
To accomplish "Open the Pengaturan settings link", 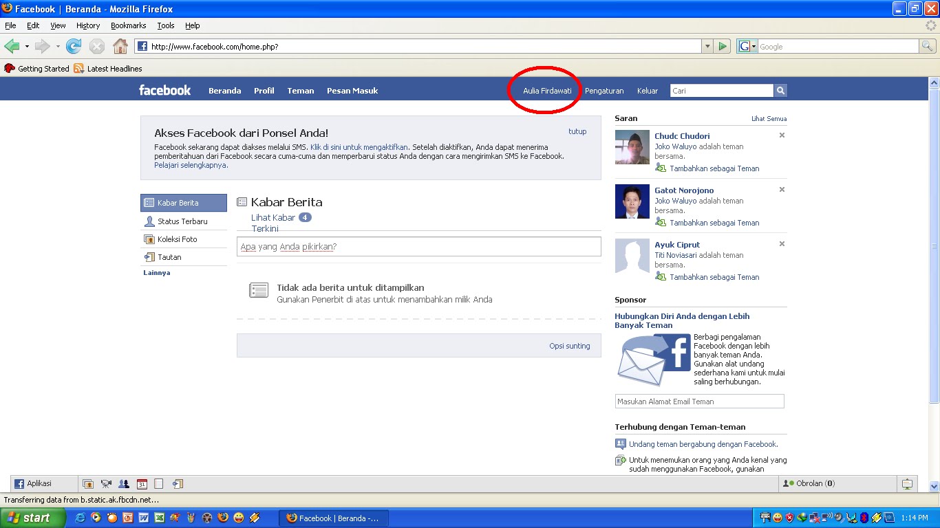I will click(604, 91).
